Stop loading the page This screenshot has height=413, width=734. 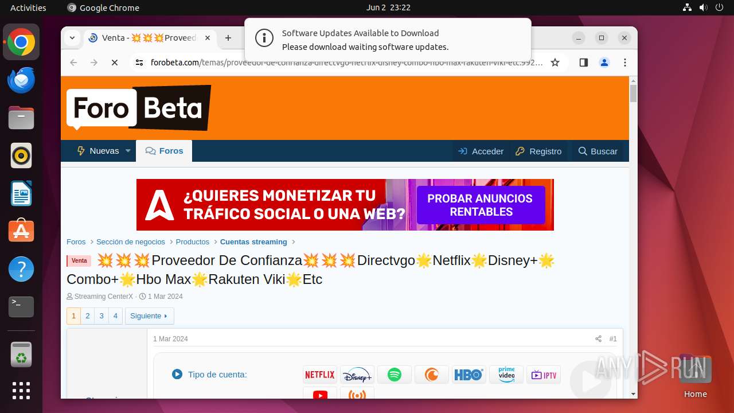tap(115, 63)
